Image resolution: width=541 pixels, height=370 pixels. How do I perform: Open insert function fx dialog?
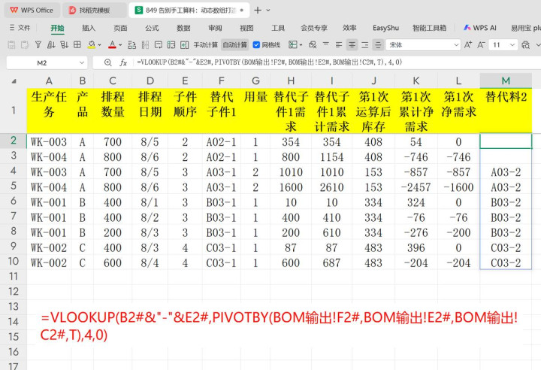tap(123, 62)
